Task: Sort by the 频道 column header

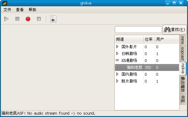Action: [129, 39]
